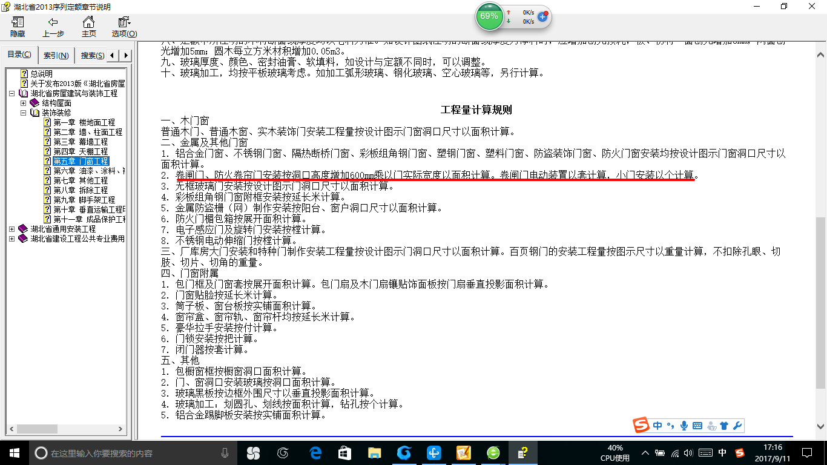Select the 结构屋面 book item
The image size is (827, 465).
coord(56,103)
